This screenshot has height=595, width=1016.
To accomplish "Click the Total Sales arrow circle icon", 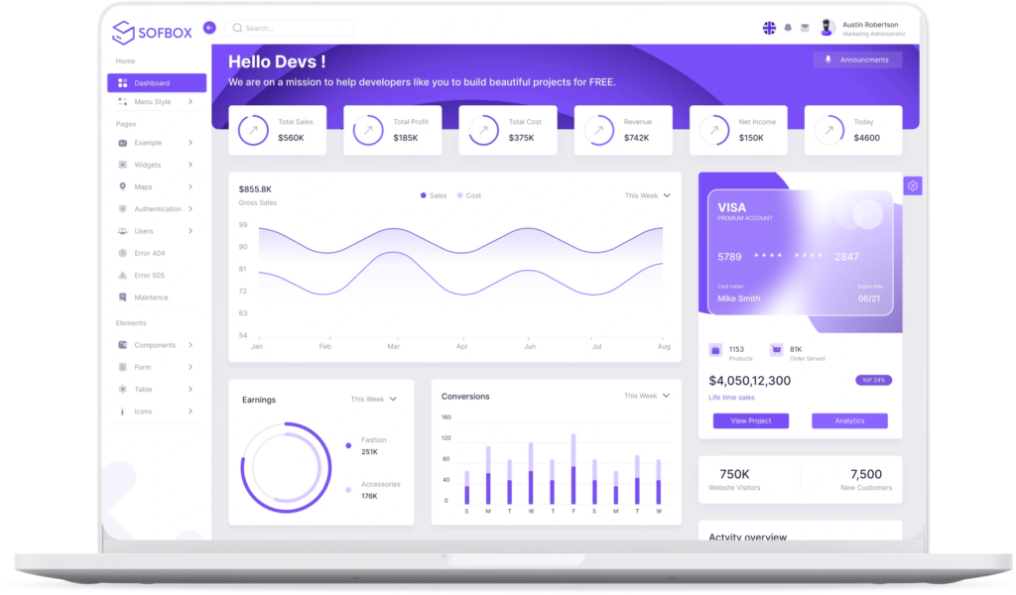I will (253, 130).
